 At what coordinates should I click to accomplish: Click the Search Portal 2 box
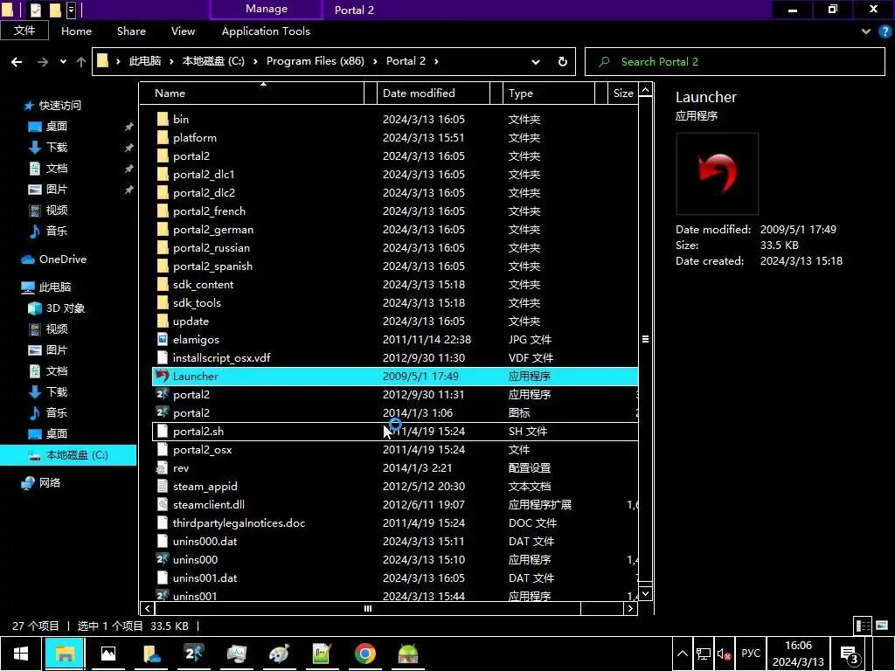click(x=734, y=62)
